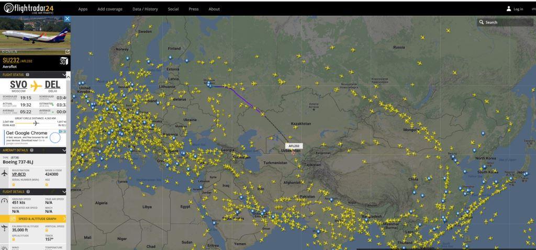Click SVO Moscow airport code
The width and height of the screenshot is (536, 250).
[18, 85]
